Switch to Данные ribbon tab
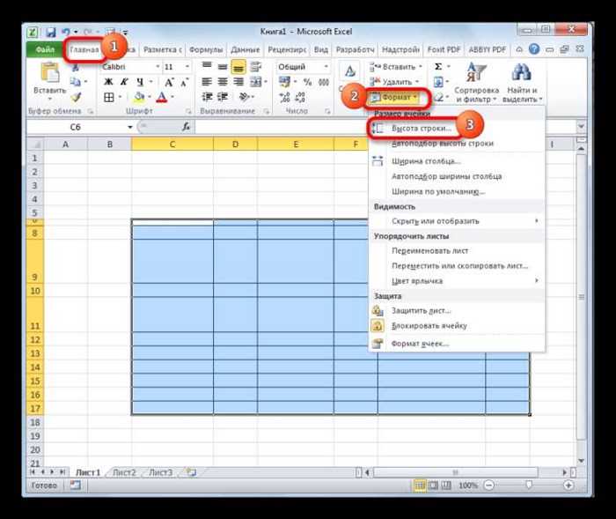Image resolution: width=616 pixels, height=519 pixels. 246,49
